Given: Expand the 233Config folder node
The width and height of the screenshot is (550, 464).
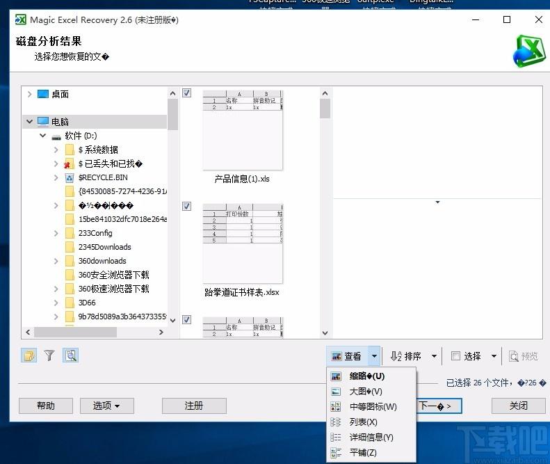Looking at the screenshot, I should (x=56, y=233).
